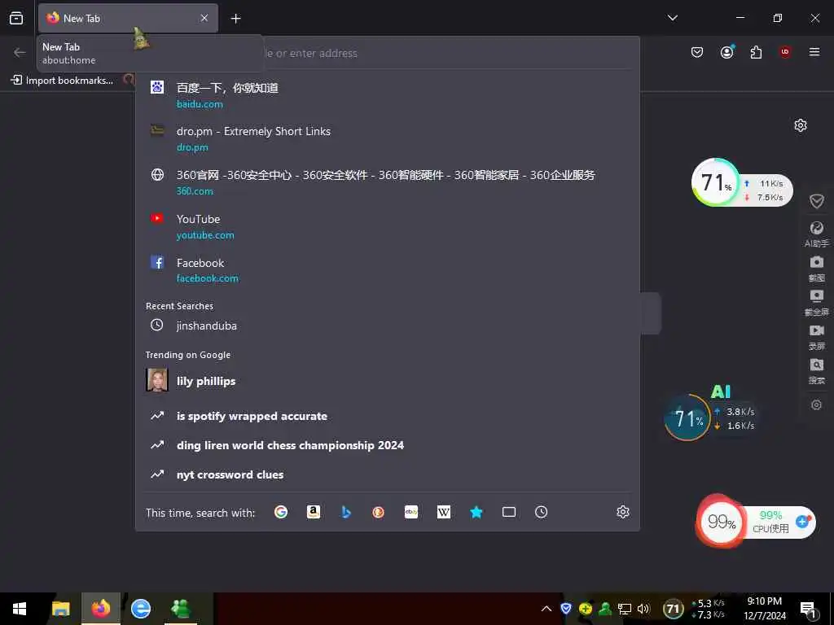List all tabs with the chevron
Screen dimensions: 834x625
click(x=672, y=18)
